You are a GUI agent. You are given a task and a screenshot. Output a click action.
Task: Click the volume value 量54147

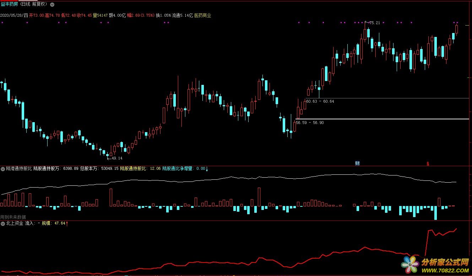[100, 16]
